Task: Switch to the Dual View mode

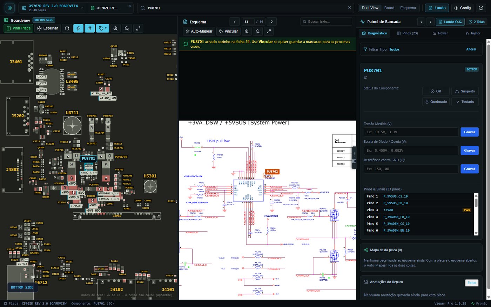Action: [370, 8]
